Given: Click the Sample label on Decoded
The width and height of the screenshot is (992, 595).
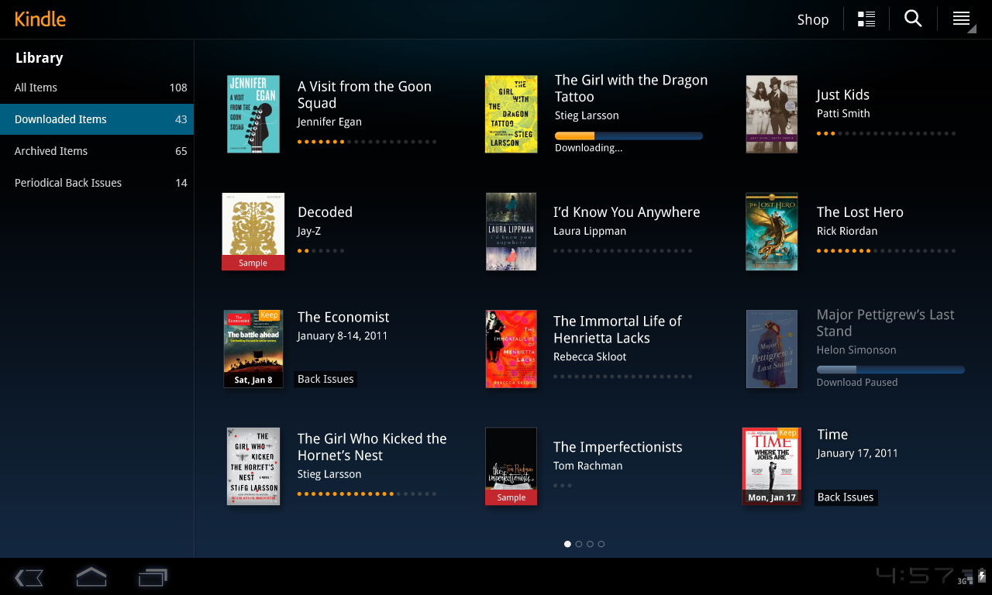Looking at the screenshot, I should point(253,263).
